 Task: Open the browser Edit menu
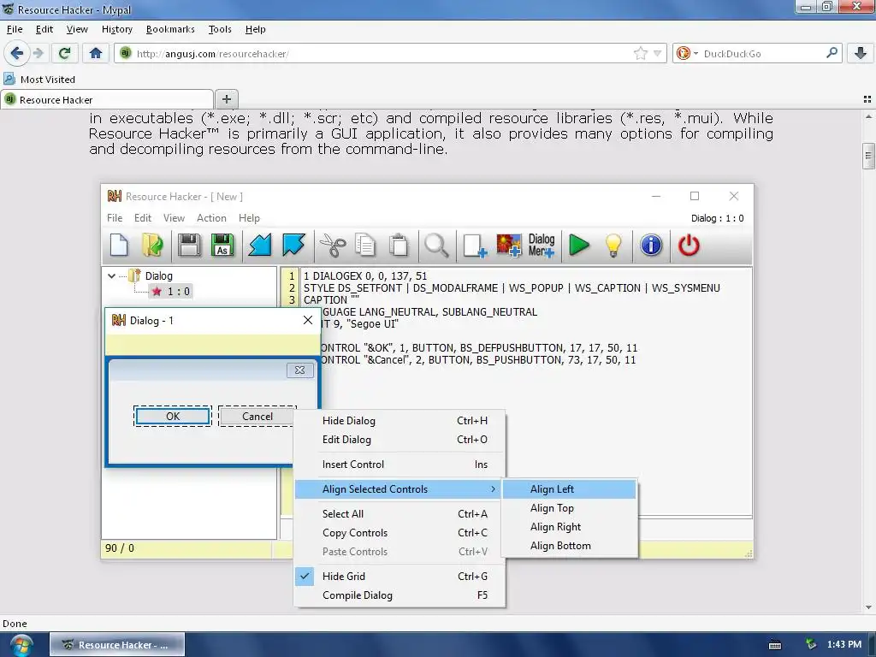pos(44,29)
